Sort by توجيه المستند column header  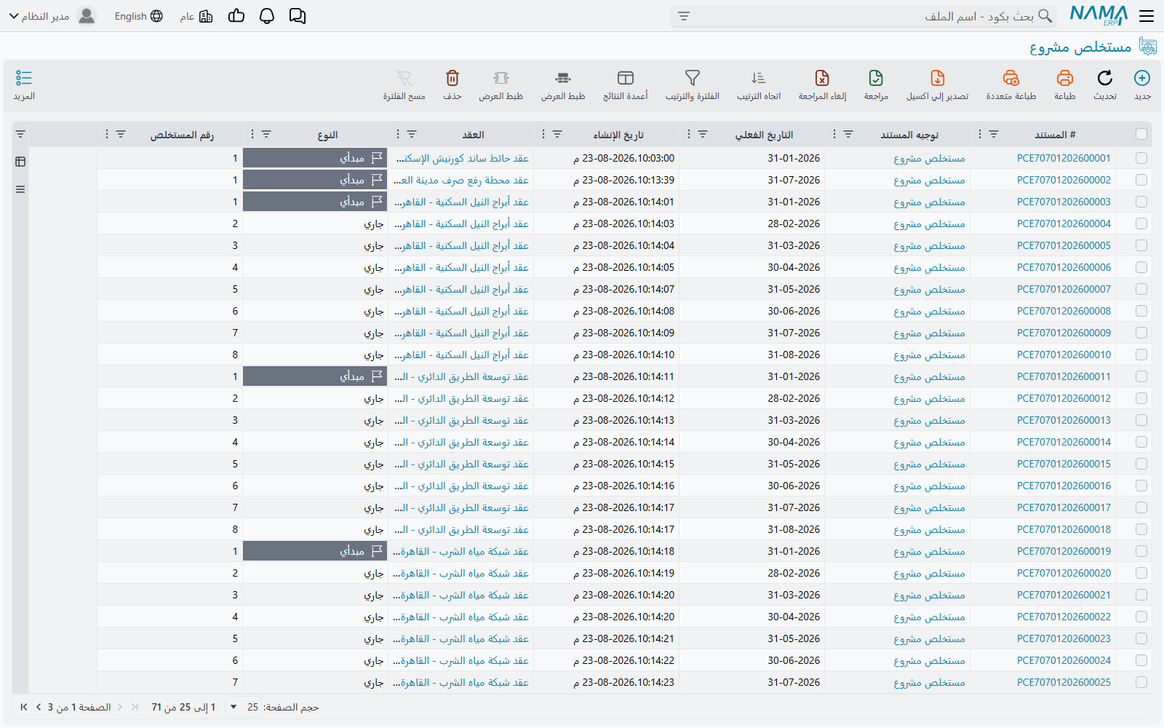(909, 135)
